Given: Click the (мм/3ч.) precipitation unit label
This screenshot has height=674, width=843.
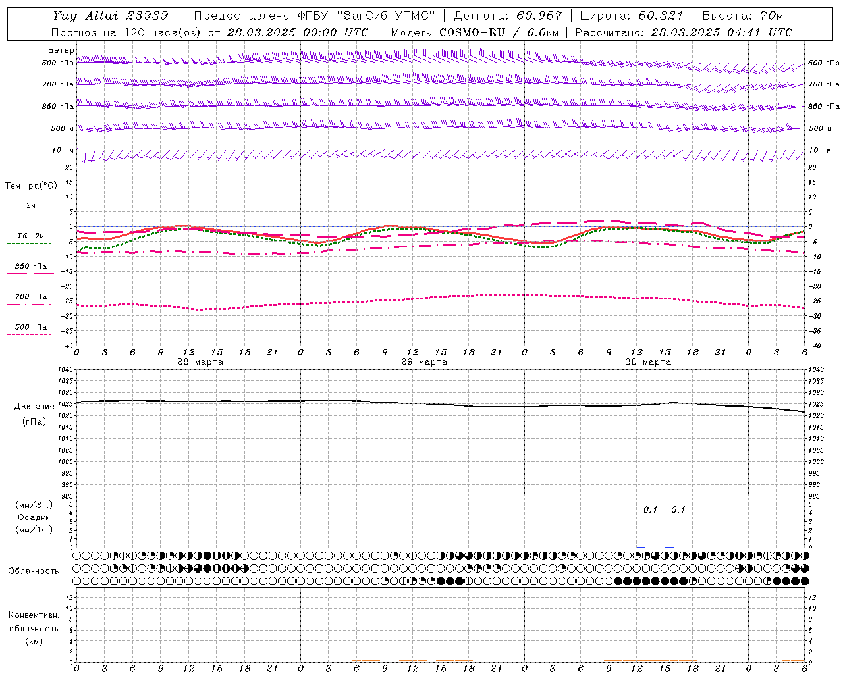Looking at the screenshot, I should (34, 505).
